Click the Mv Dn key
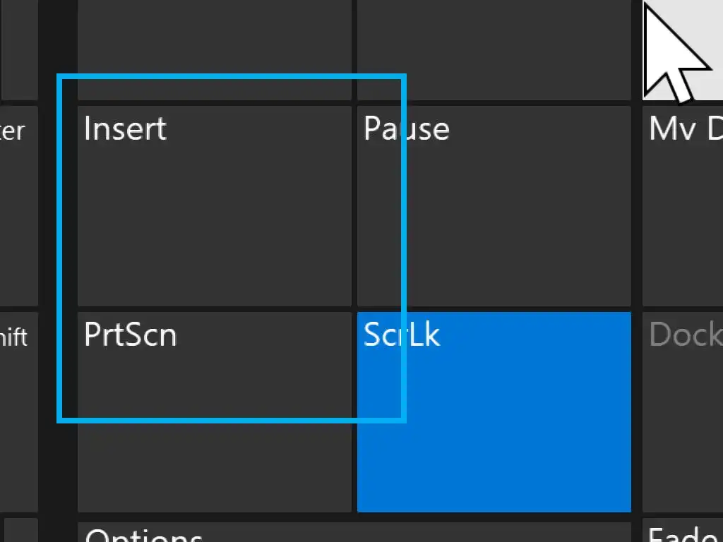 click(x=683, y=205)
